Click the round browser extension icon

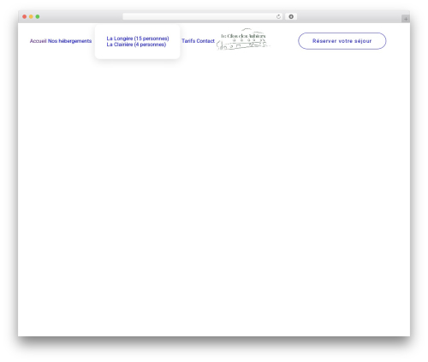click(291, 17)
